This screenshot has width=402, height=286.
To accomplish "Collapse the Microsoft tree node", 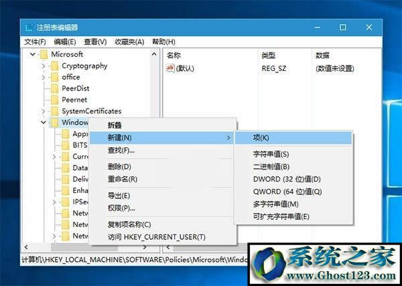I will coord(33,54).
